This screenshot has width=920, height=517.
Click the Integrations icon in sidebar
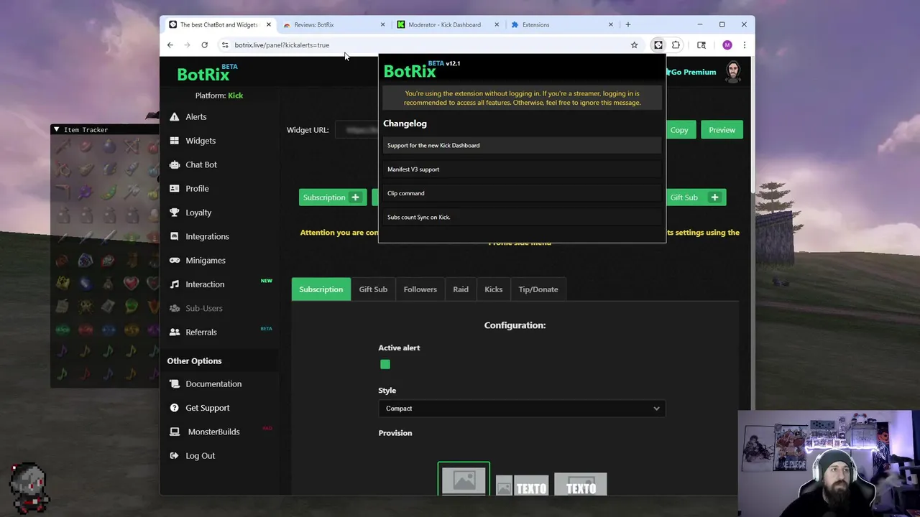174,236
